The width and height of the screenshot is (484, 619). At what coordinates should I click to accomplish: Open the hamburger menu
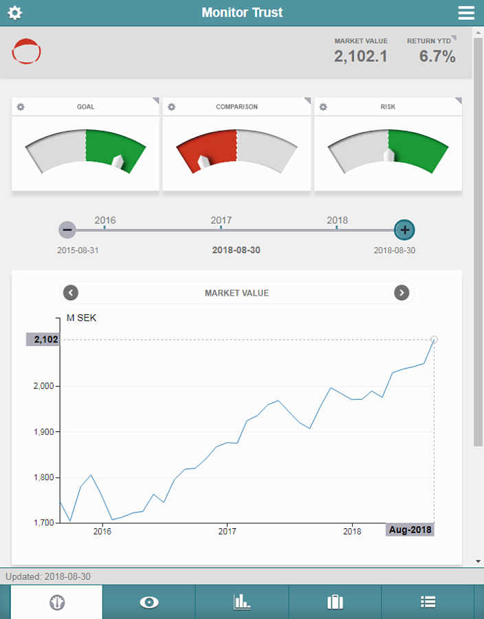[x=466, y=12]
